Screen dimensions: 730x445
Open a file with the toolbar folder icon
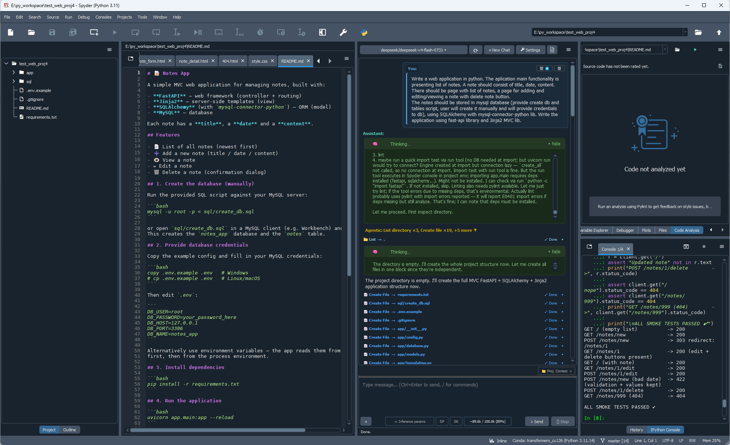[32, 32]
